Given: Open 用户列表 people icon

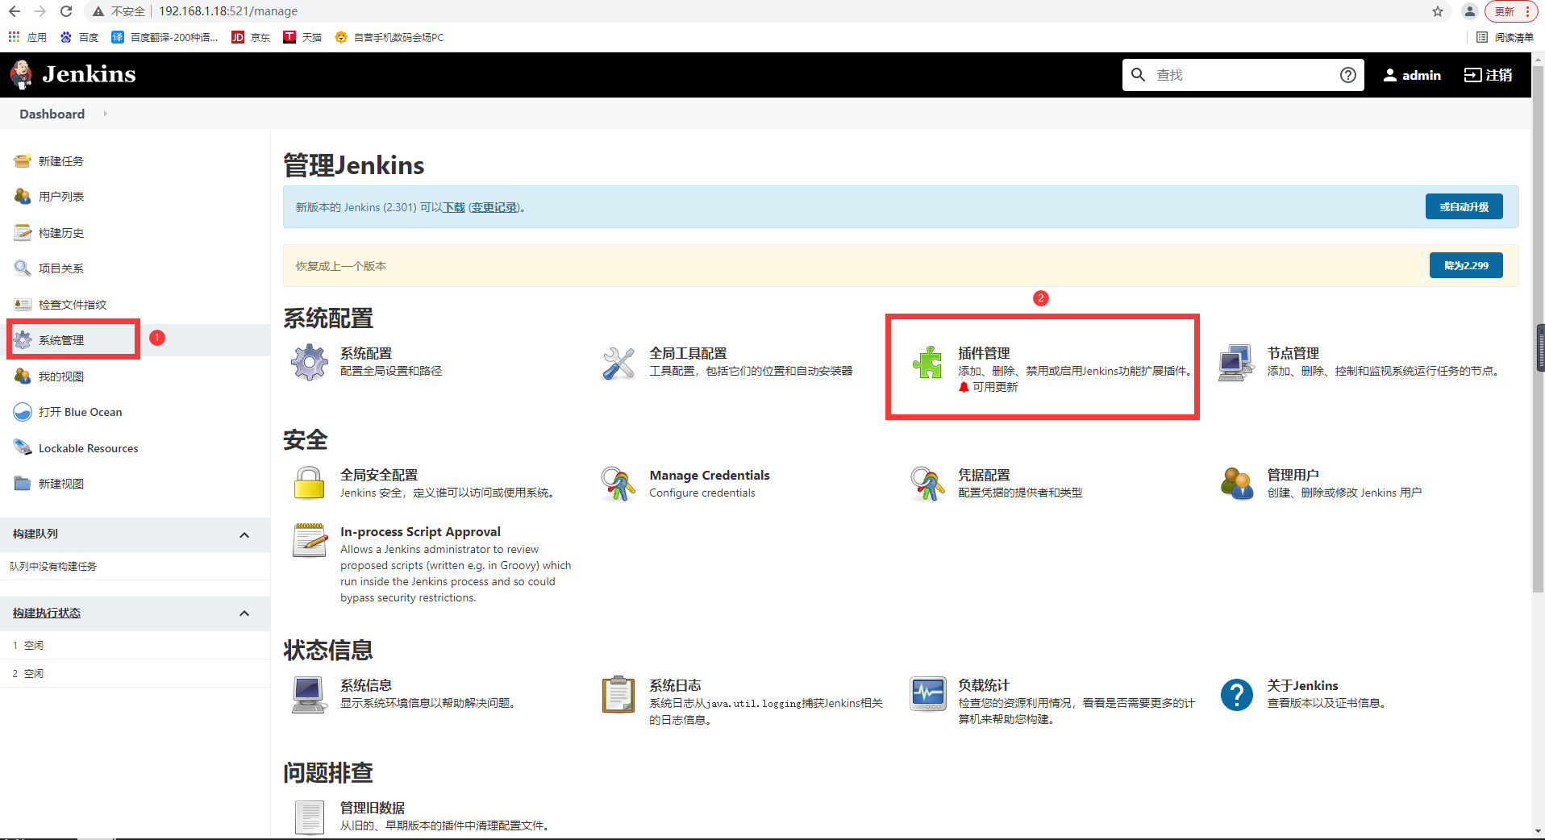Looking at the screenshot, I should (x=23, y=196).
